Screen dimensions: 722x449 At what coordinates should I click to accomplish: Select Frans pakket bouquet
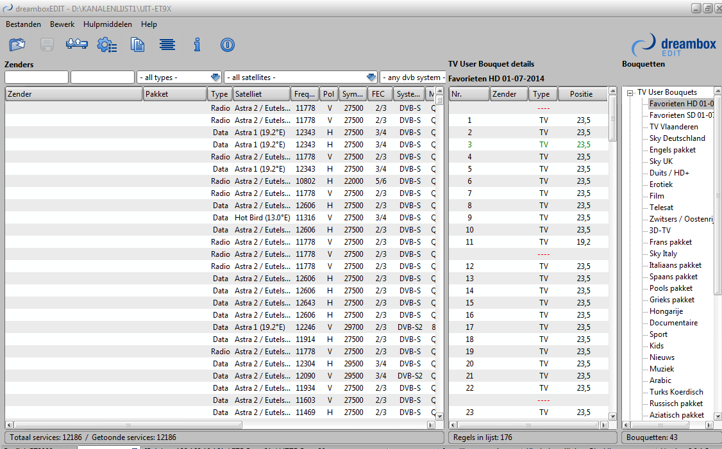coord(671,242)
